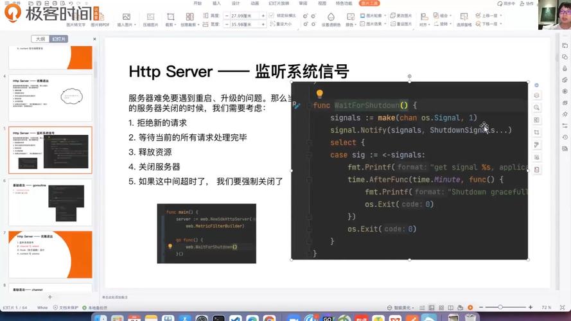Open GoLand from the Dock

coord(328,318)
